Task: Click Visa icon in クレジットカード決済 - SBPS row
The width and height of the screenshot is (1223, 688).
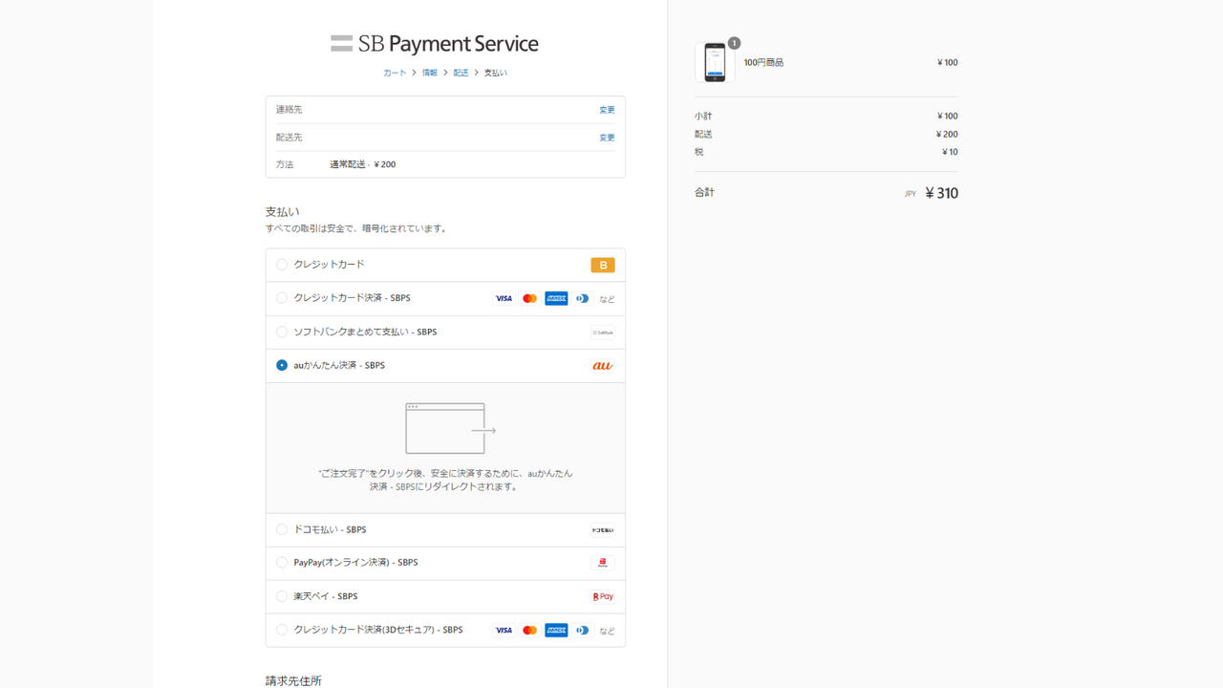Action: pos(504,299)
